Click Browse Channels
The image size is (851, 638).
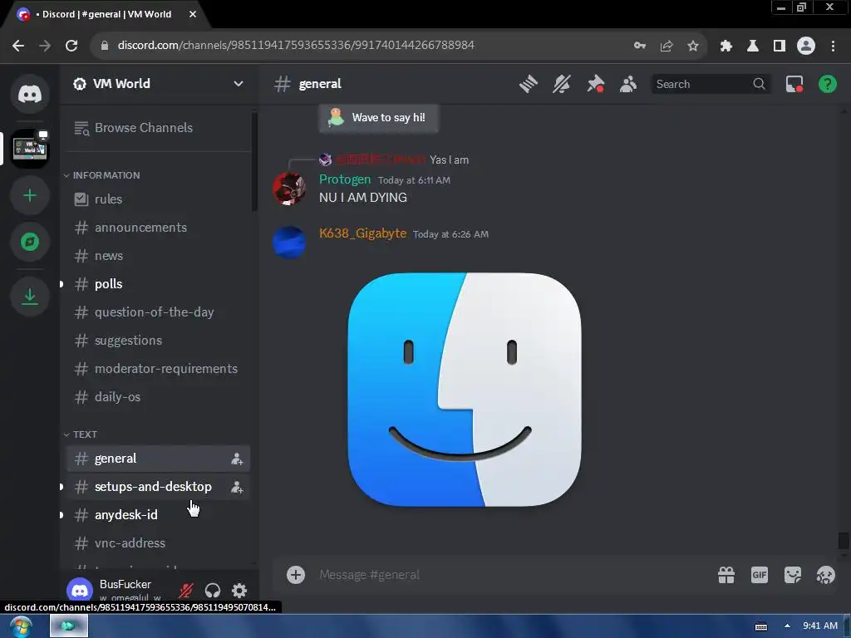pyautogui.click(x=157, y=128)
